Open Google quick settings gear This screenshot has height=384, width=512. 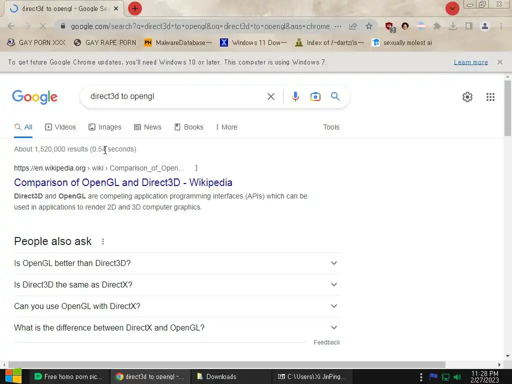(467, 97)
